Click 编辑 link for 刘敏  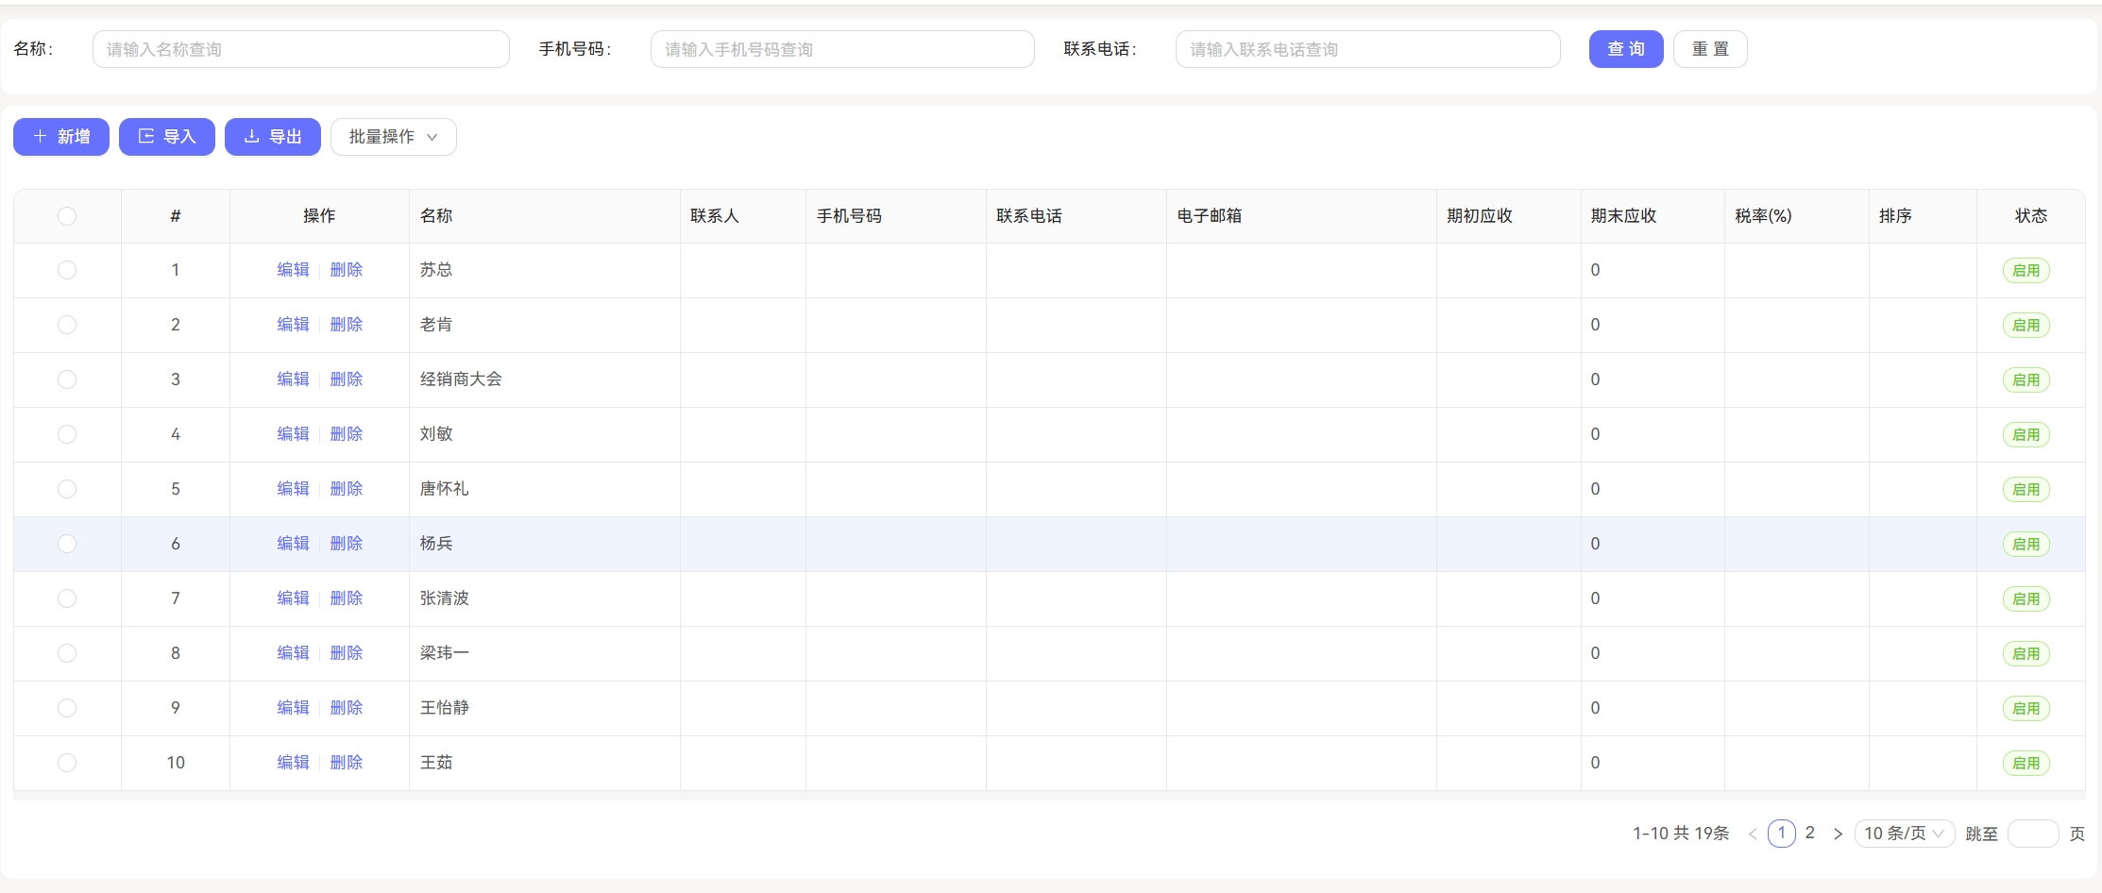coord(293,434)
